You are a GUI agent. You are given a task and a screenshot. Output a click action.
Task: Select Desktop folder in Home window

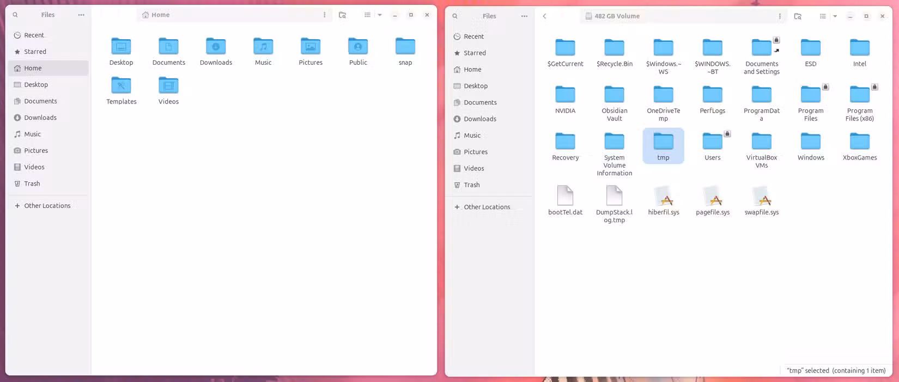(121, 51)
